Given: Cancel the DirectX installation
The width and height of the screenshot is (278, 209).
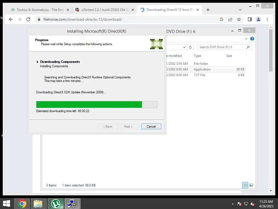Looking at the screenshot, I should coord(151,127).
